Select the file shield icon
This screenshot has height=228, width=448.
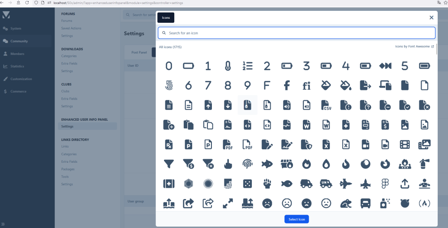(x=306, y=144)
